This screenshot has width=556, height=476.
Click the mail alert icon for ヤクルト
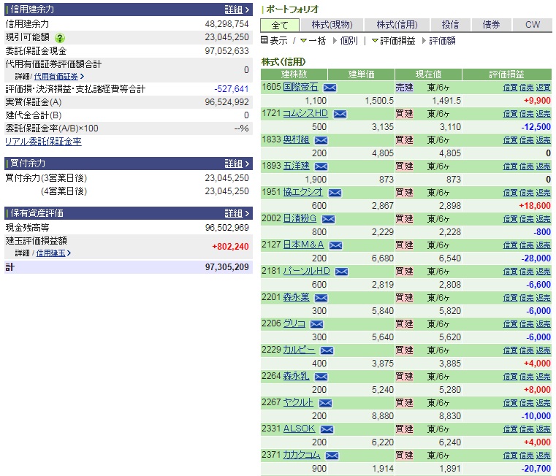[325, 403]
